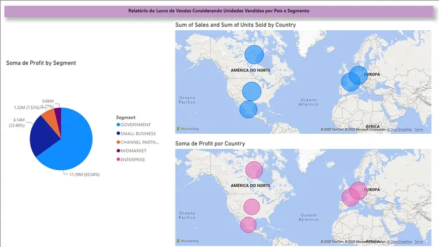Click the 4.14M (23.66%) data label
The height and width of the screenshot is (247, 439).
[16, 123]
